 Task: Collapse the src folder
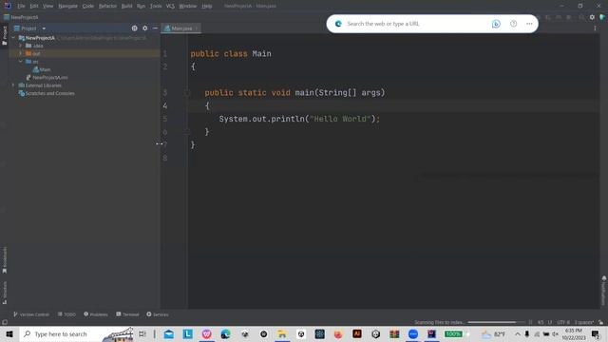coord(21,62)
